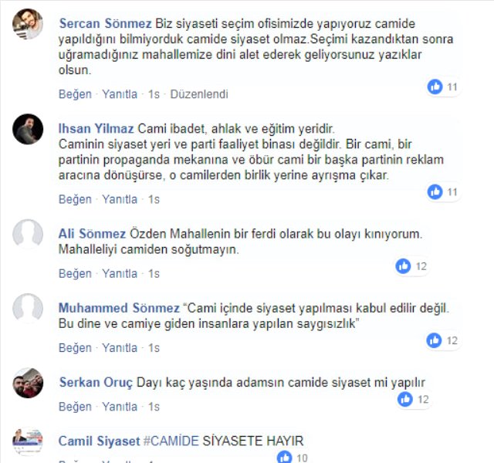The image size is (494, 463).
Task: Click Beğen under Sercan Sönmez's comment
Action: (x=75, y=94)
